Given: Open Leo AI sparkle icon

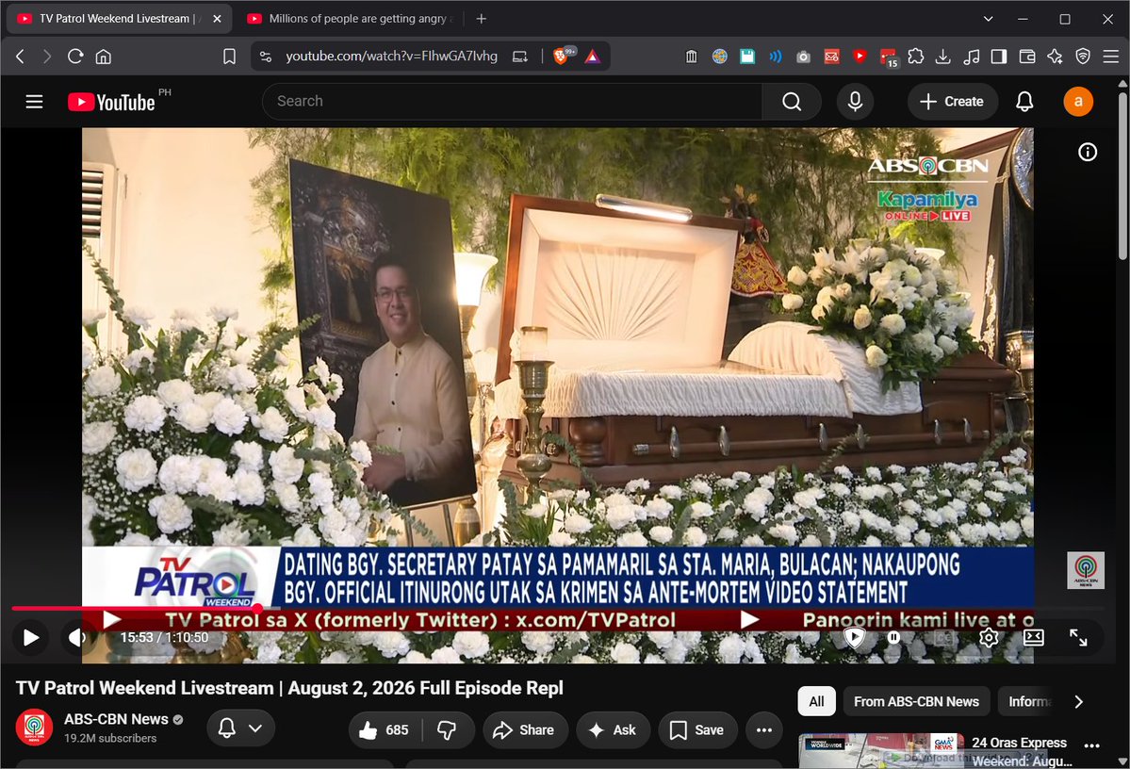Looking at the screenshot, I should point(1055,57).
